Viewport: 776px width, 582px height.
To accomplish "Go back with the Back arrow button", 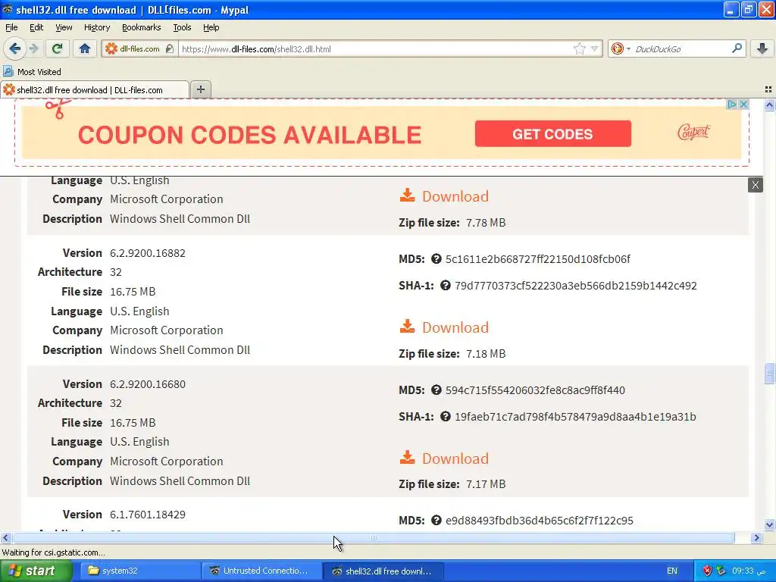I will [14, 48].
